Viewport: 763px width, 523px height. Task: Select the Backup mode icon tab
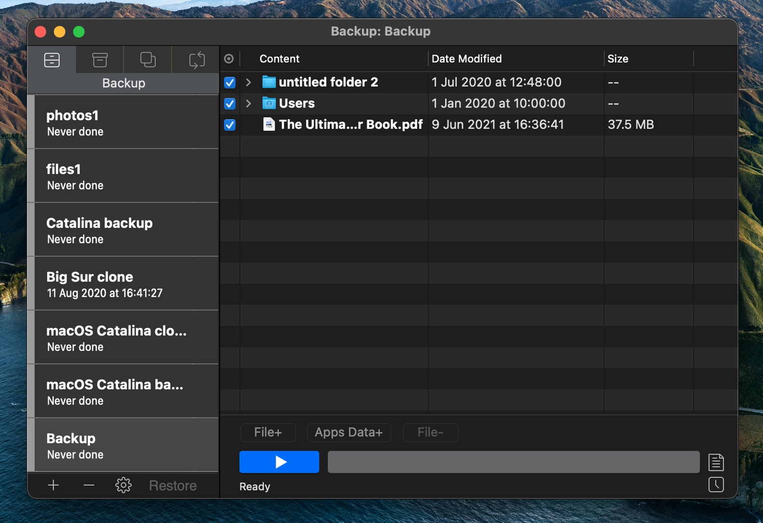pos(52,60)
